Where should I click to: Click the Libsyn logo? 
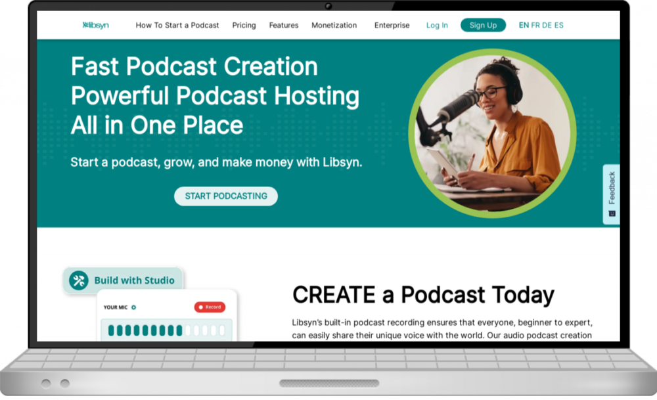point(95,25)
